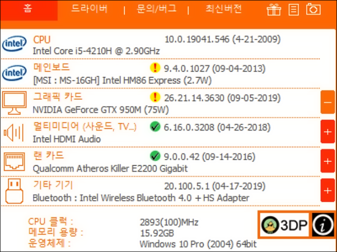
Task: Click the Intel logo beside 메인보드
Action: [x=14, y=73]
